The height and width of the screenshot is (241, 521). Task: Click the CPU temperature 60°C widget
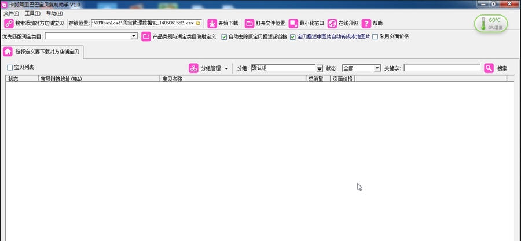(491, 24)
